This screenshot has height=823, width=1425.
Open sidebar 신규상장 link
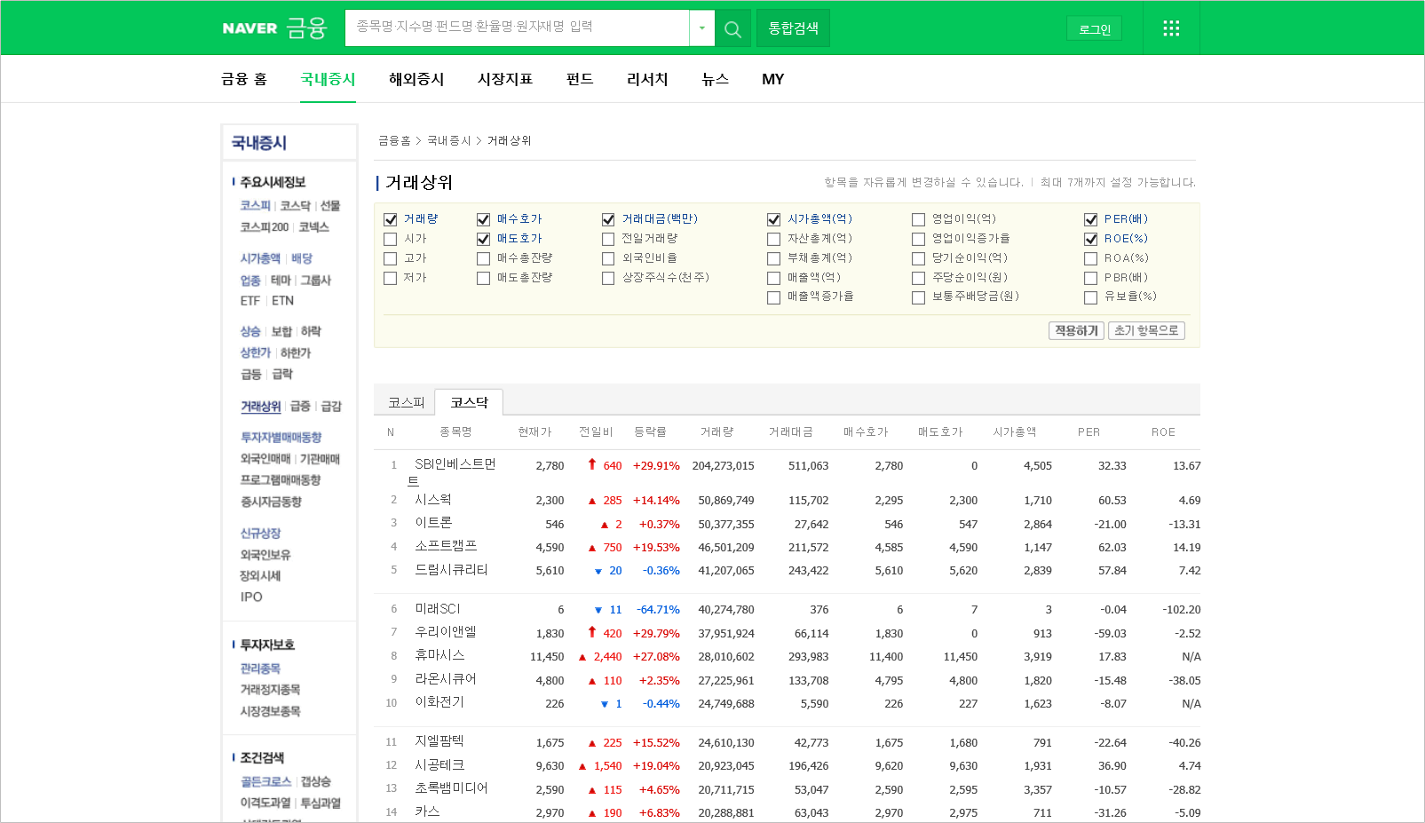(x=260, y=534)
